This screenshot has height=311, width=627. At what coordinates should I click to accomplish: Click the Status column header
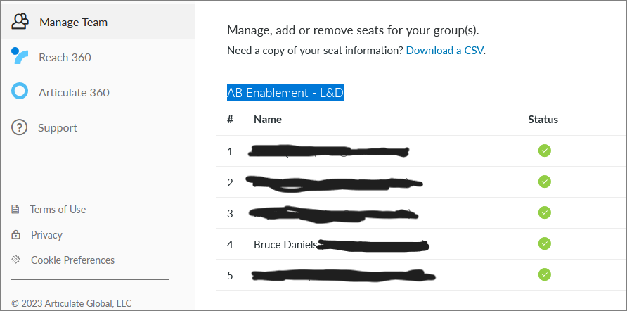543,120
